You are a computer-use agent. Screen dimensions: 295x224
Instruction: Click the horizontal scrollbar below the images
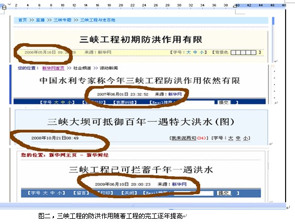143,205
